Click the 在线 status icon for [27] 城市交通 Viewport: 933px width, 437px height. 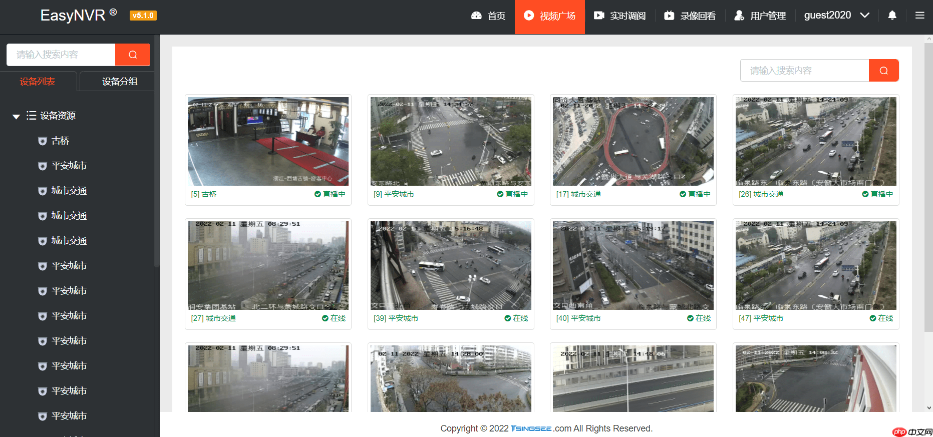[325, 318]
